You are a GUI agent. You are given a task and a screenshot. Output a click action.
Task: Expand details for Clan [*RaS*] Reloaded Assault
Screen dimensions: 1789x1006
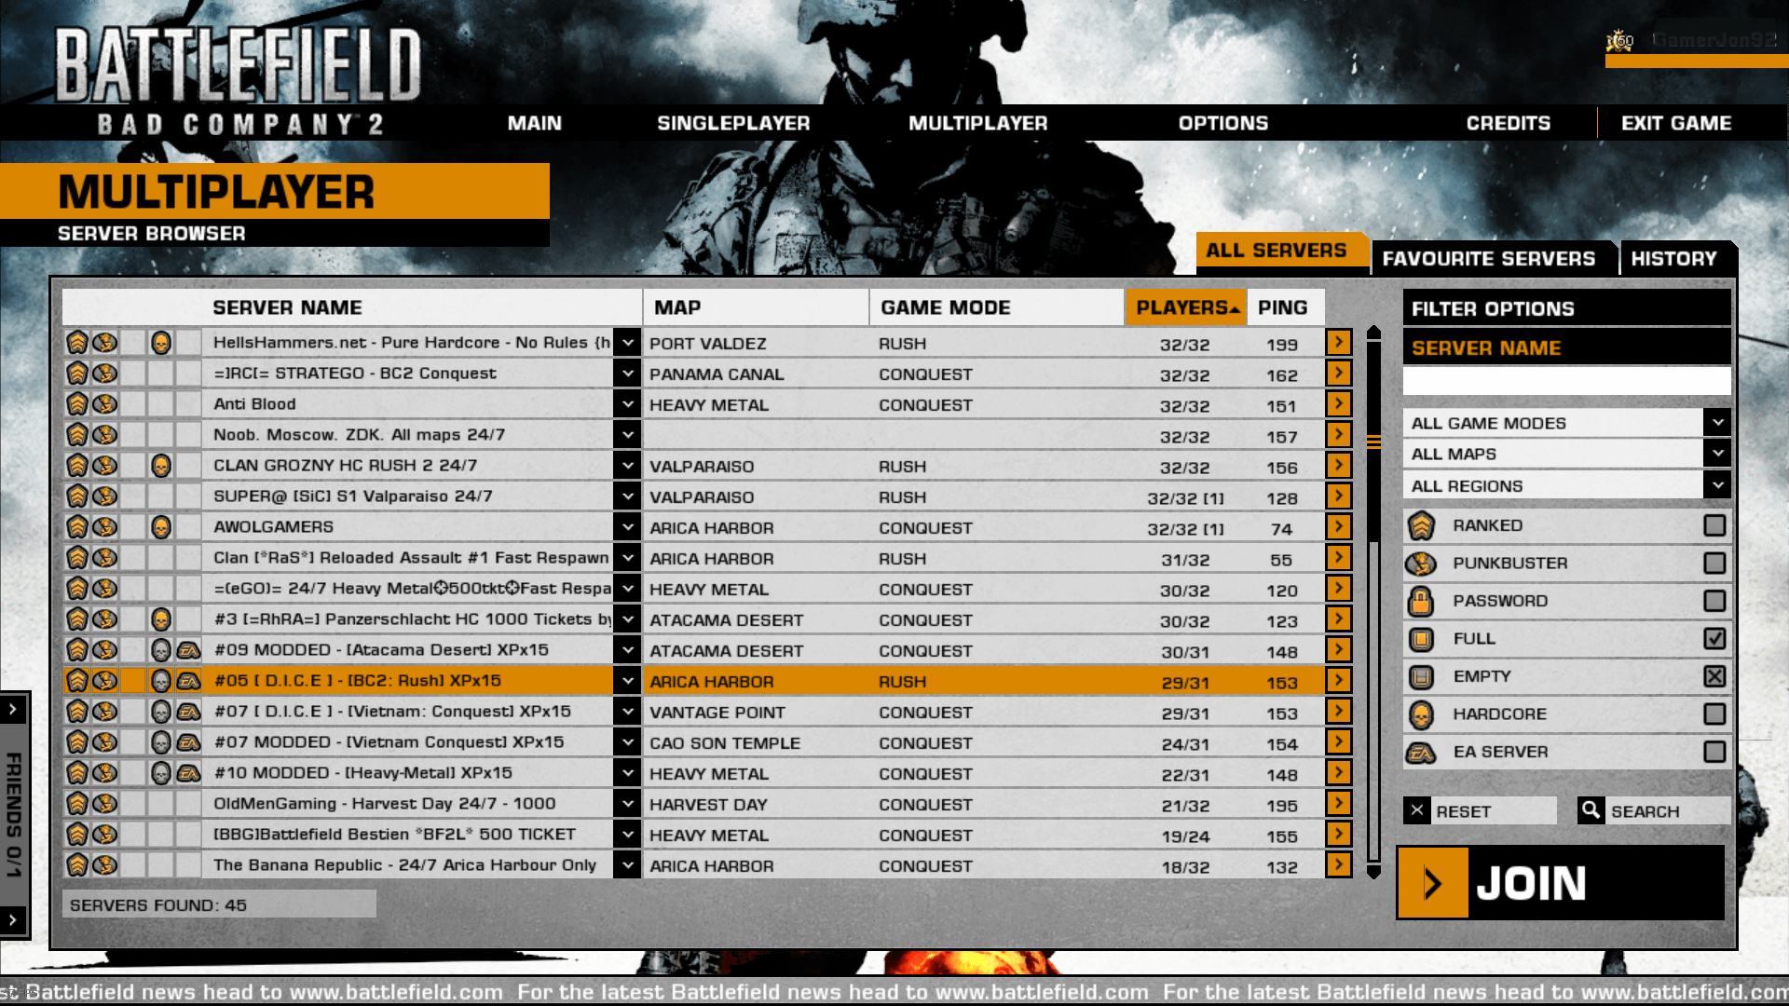628,558
